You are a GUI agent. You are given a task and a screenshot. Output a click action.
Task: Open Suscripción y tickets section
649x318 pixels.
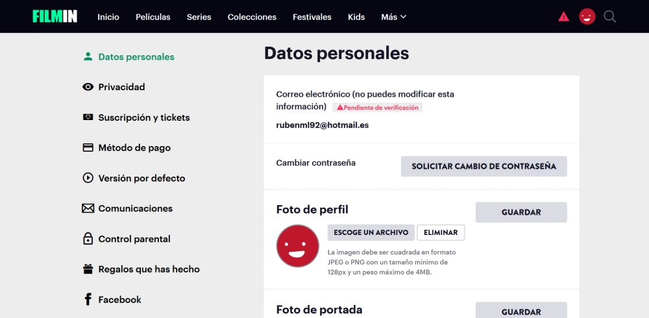(x=144, y=117)
